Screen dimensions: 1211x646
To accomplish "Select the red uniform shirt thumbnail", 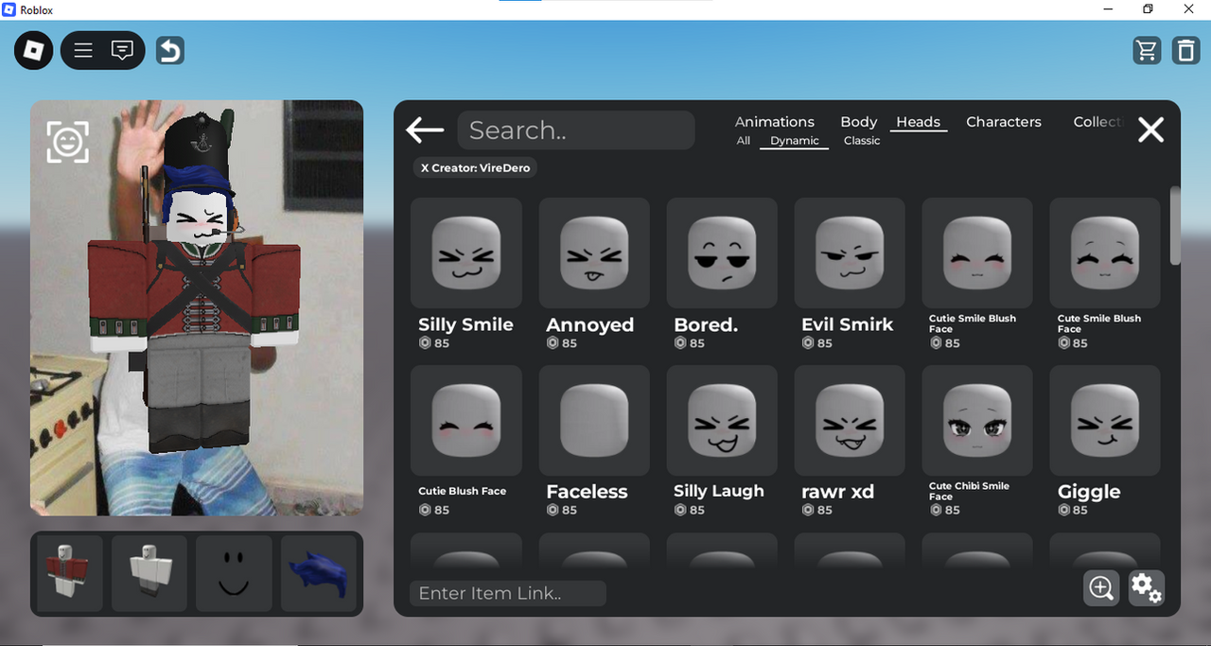I will tap(69, 573).
